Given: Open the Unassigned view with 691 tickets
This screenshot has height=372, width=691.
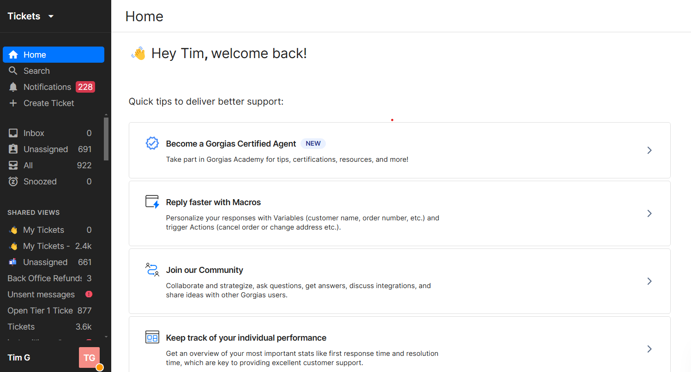Looking at the screenshot, I should pyautogui.click(x=46, y=149).
